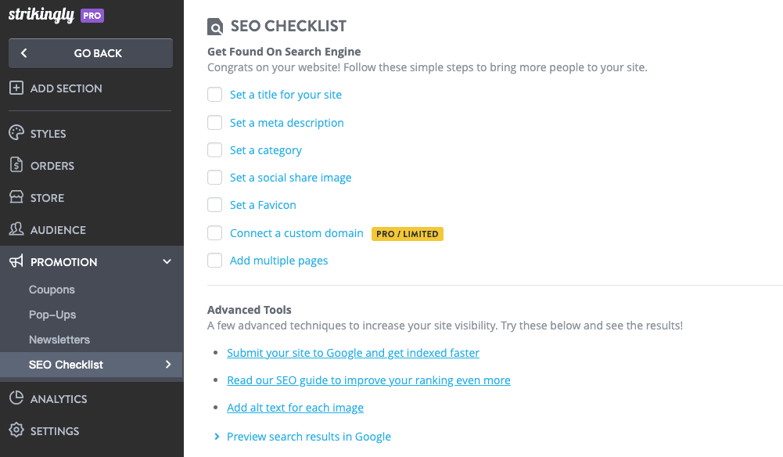Select Newsletters in the sidebar
This screenshot has height=457, width=783.
pyautogui.click(x=59, y=340)
